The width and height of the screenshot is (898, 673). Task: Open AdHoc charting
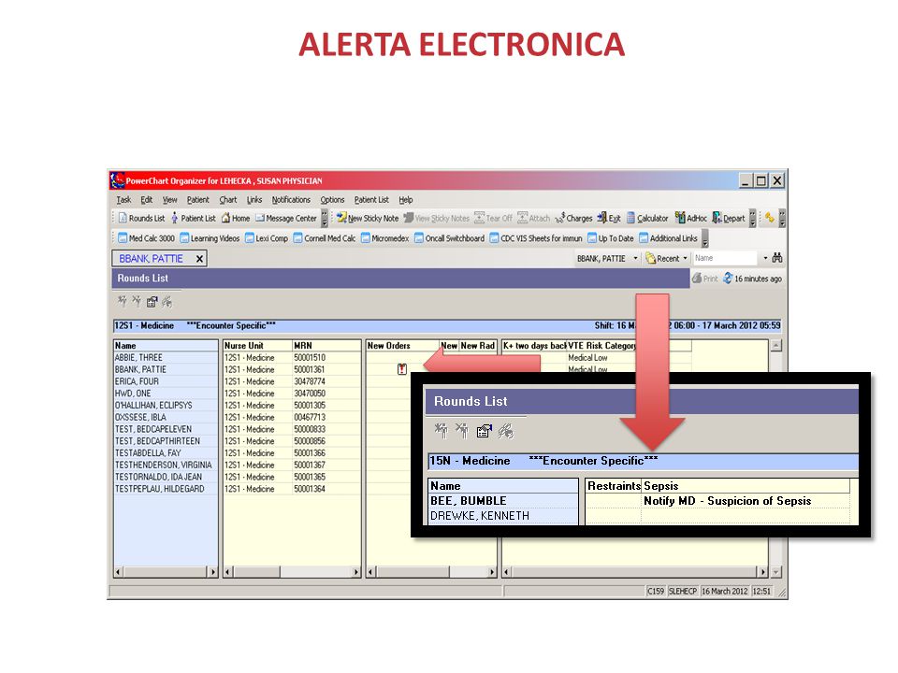[x=690, y=218]
